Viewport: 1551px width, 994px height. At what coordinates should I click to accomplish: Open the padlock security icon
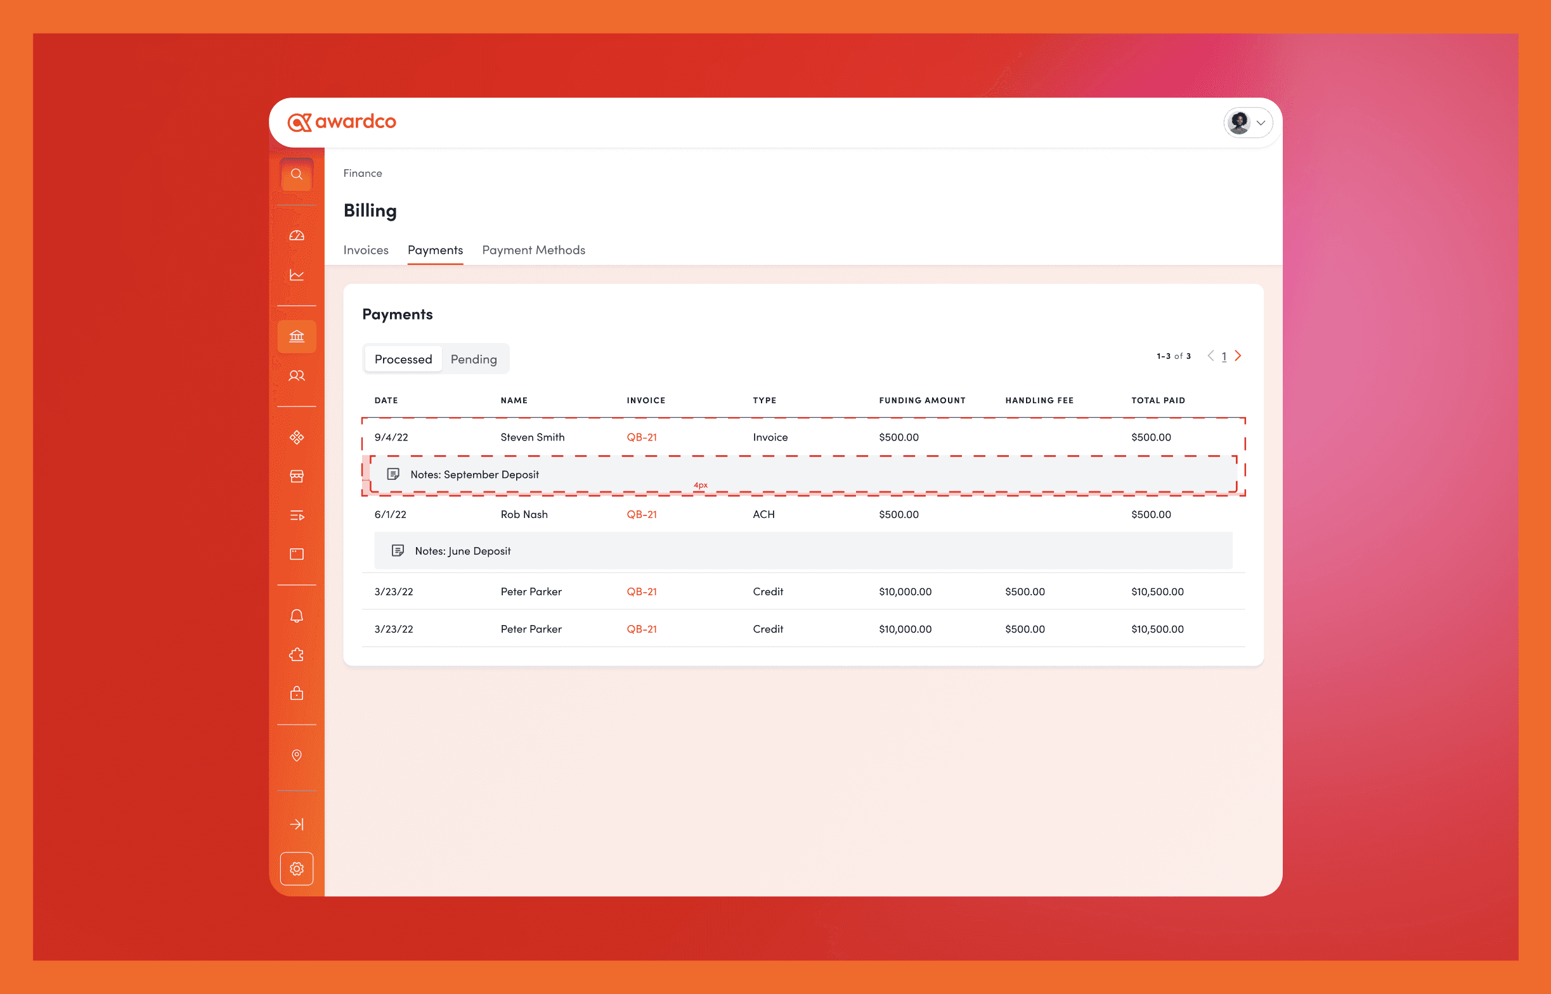coord(297,694)
